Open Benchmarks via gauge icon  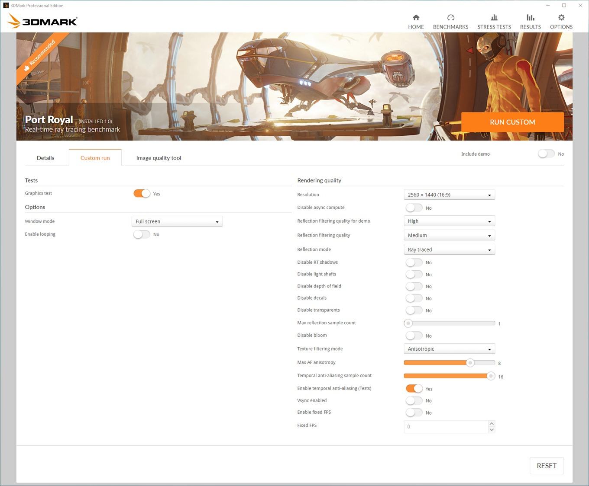click(450, 17)
